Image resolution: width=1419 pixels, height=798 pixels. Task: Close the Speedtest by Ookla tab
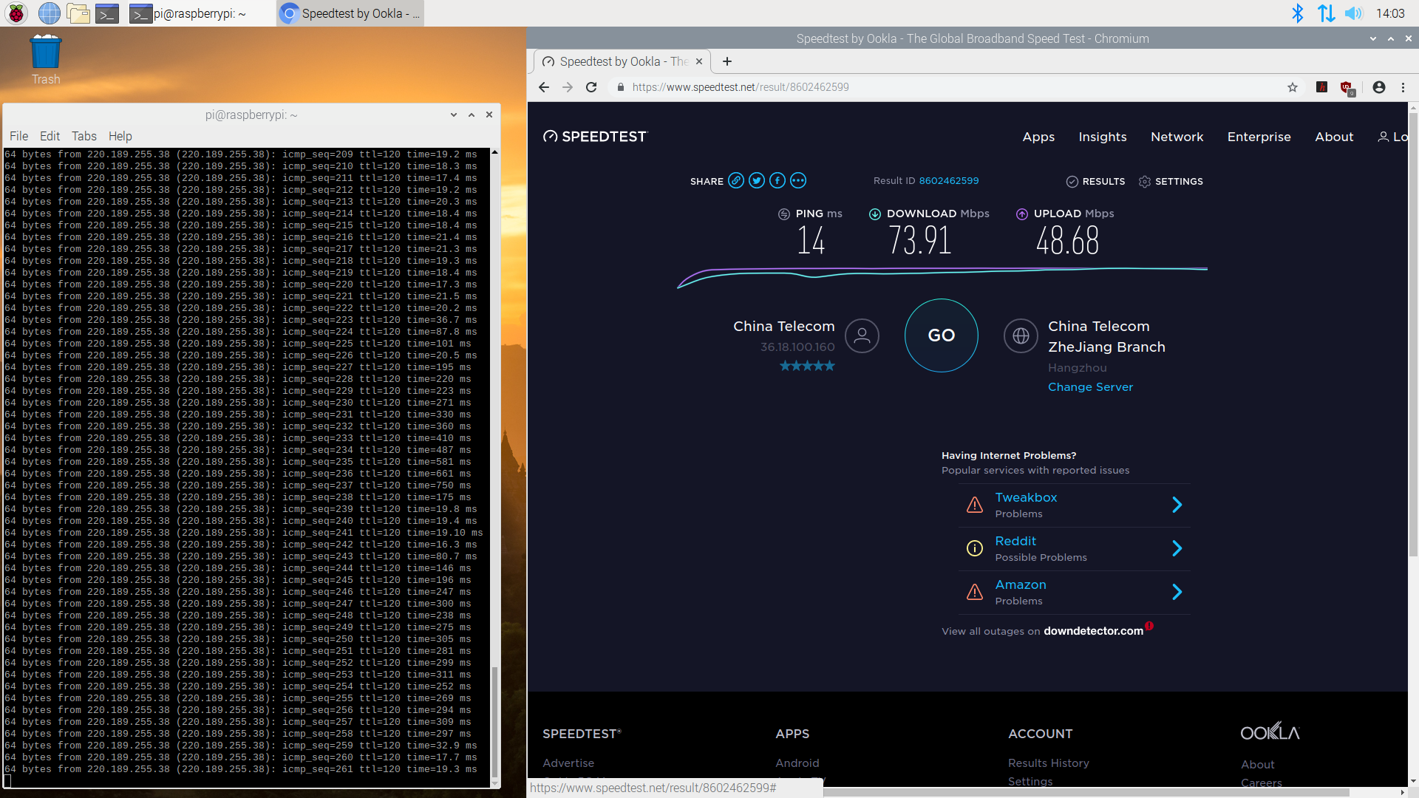699,61
